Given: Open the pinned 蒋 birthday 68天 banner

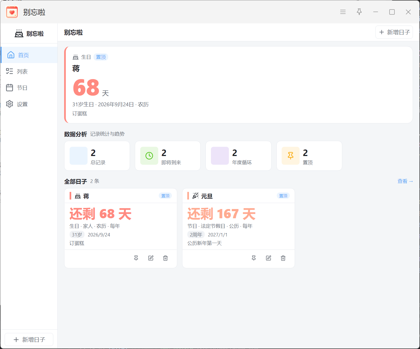Looking at the screenshot, I should pyautogui.click(x=239, y=85).
